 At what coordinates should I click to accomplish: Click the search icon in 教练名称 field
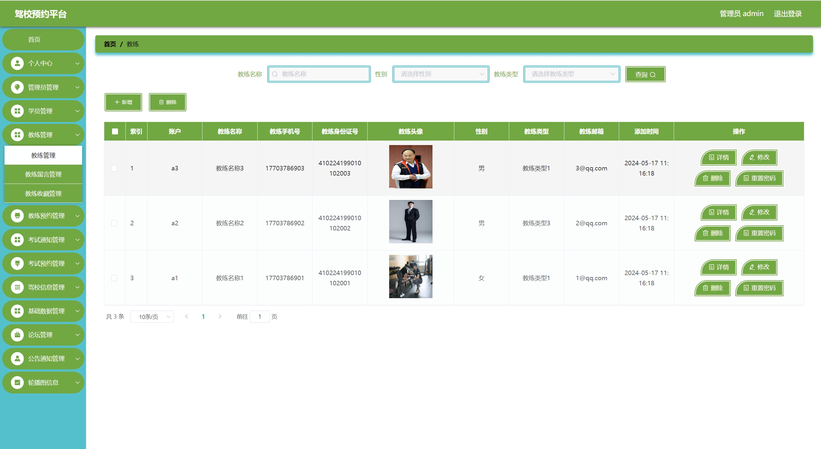pyautogui.click(x=275, y=74)
